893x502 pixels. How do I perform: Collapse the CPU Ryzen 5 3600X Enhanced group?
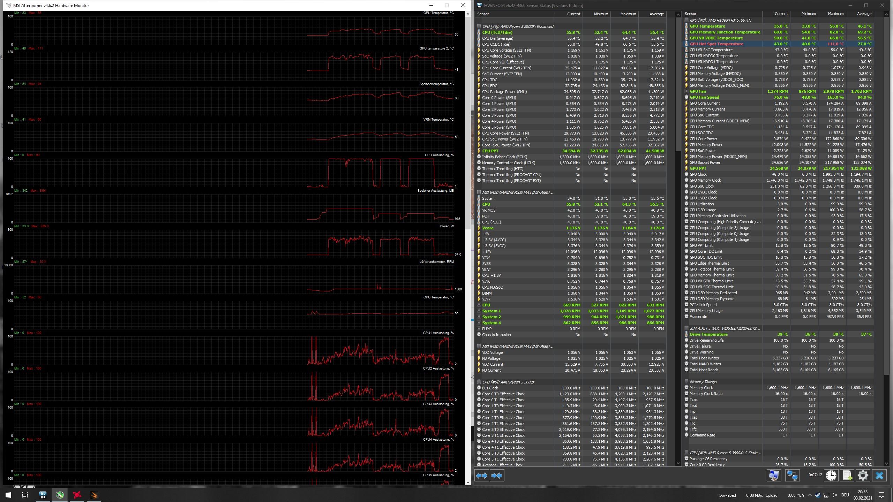[479, 26]
